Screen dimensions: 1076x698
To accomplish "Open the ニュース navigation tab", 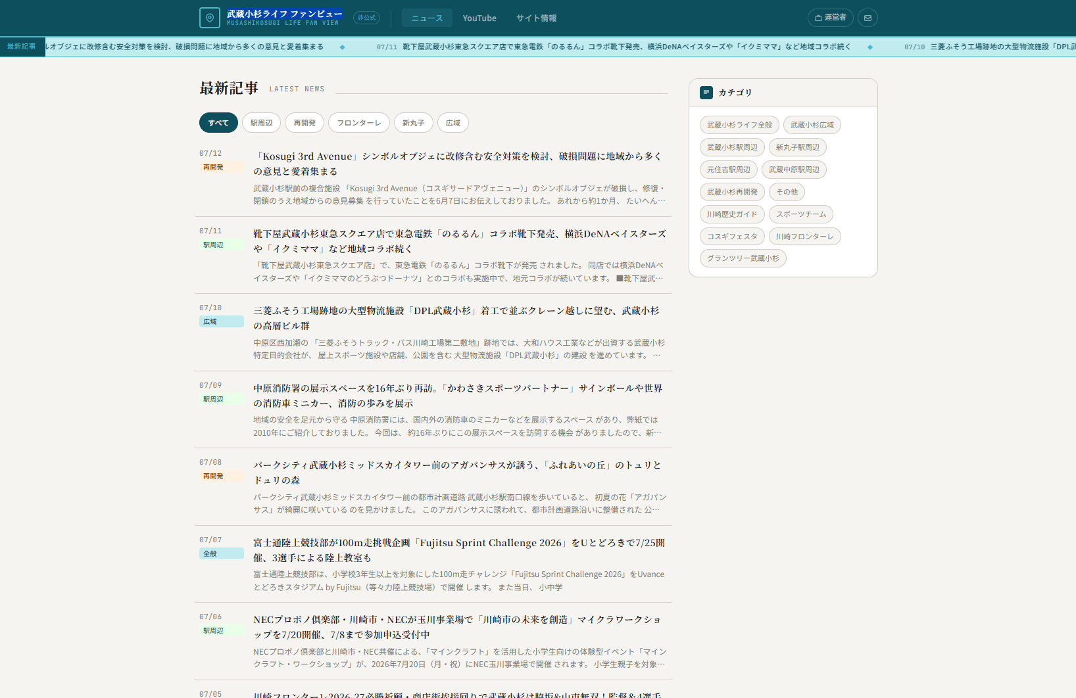I will click(427, 18).
